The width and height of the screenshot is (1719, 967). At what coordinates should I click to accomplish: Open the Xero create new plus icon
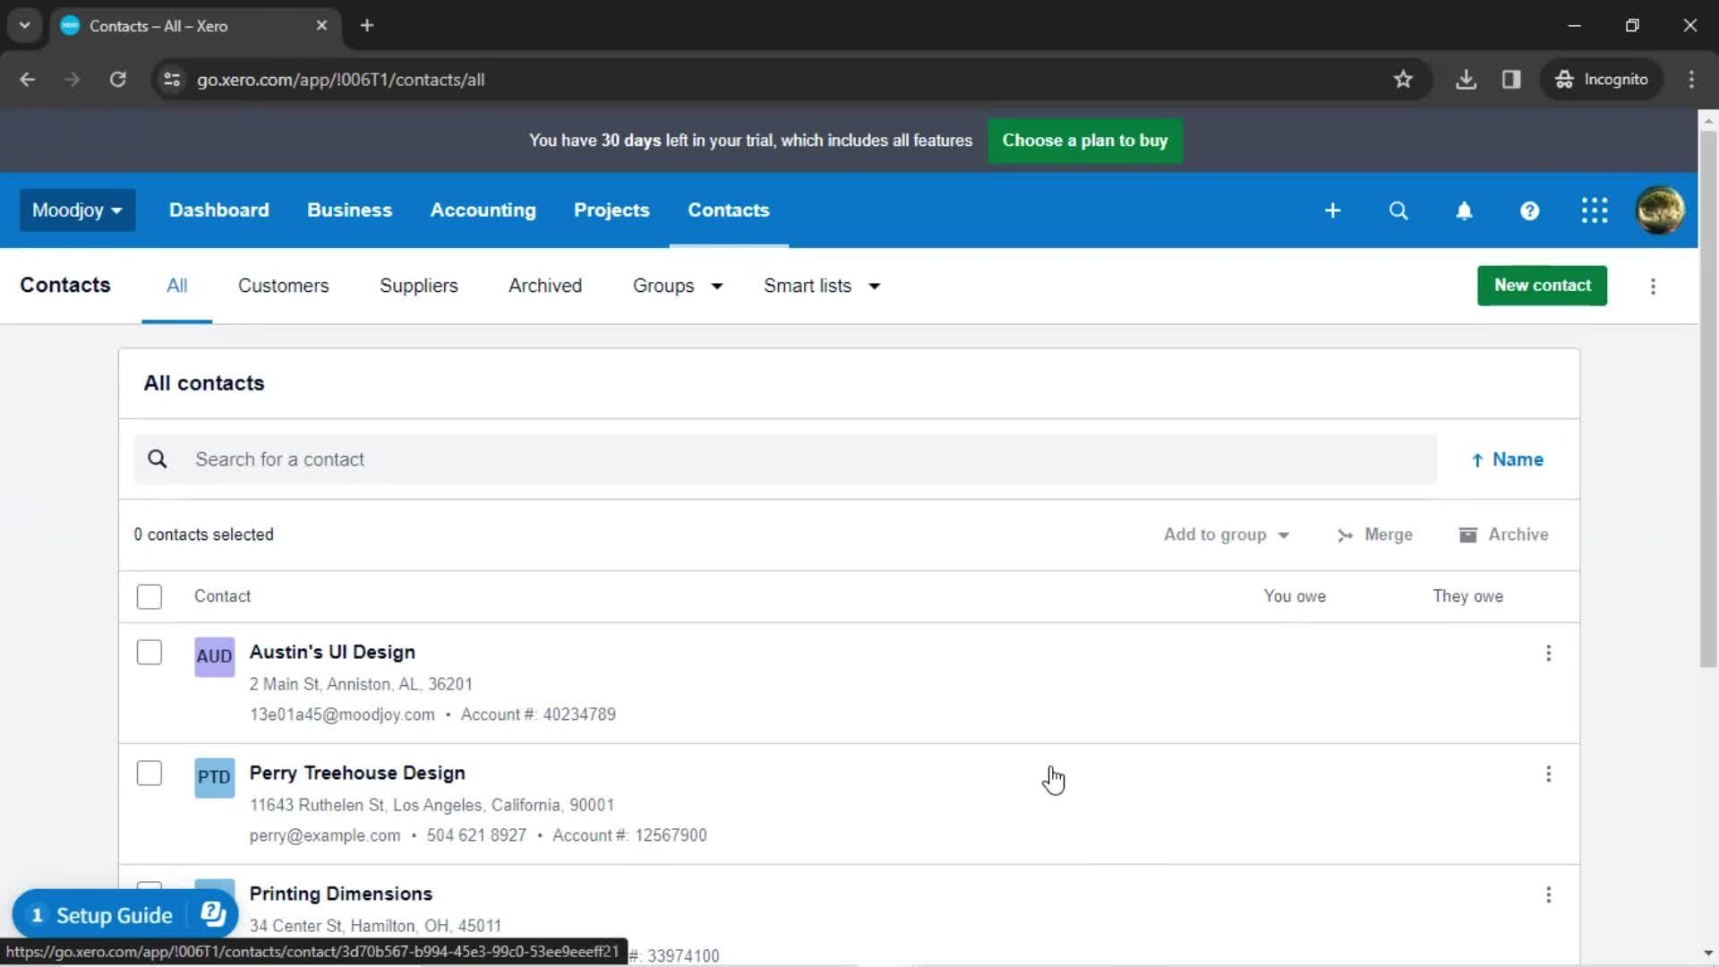[x=1332, y=210]
